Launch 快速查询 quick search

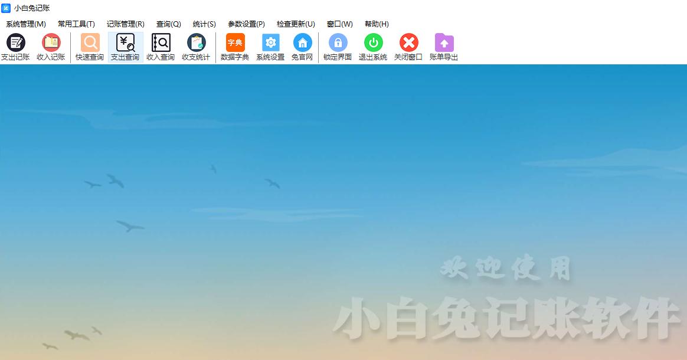[90, 47]
